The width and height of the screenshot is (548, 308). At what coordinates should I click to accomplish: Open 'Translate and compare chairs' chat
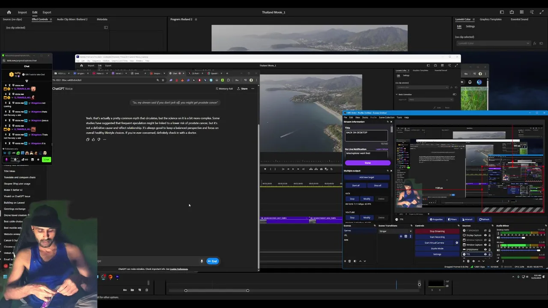coord(20,178)
